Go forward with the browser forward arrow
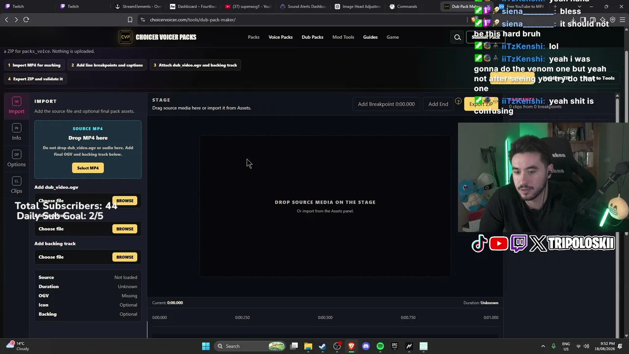629x354 pixels. point(16,20)
